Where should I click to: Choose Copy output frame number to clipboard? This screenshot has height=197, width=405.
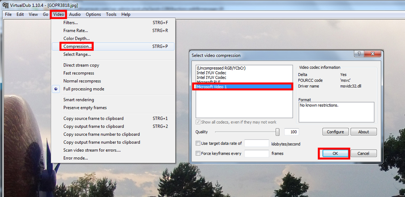point(113,142)
